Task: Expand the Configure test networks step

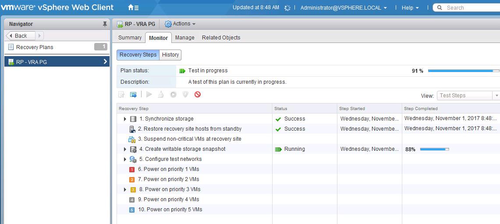Action: 125,159
